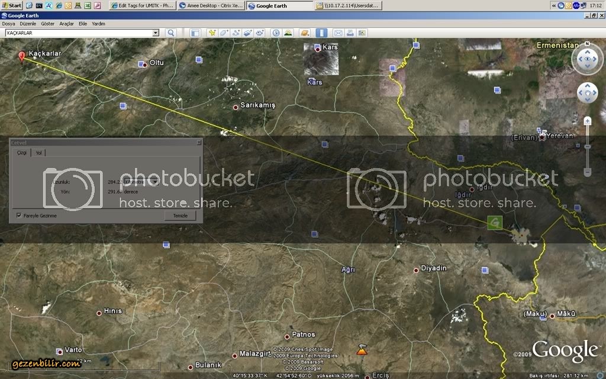The width and height of the screenshot is (606, 379).
Task: Toggle the sidebar panel icon
Action: point(195,33)
